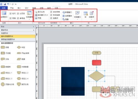Viewport: 138px width, 99px height.
Task: Switch to the 插入 Insert tab
Action: click(19, 8)
